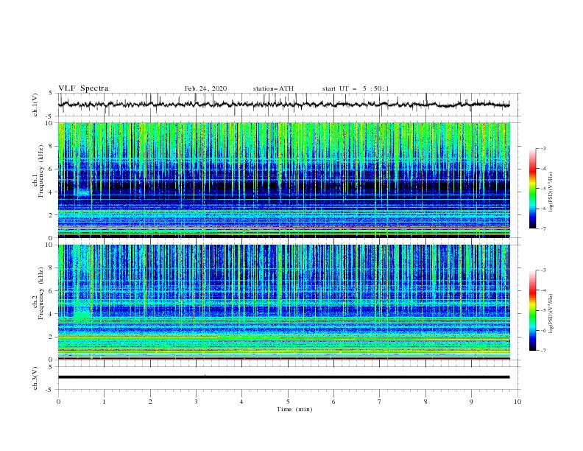This screenshot has width=583, height=451.
Task: Click the ch.2 spectrogram panel
Action: (x=283, y=302)
